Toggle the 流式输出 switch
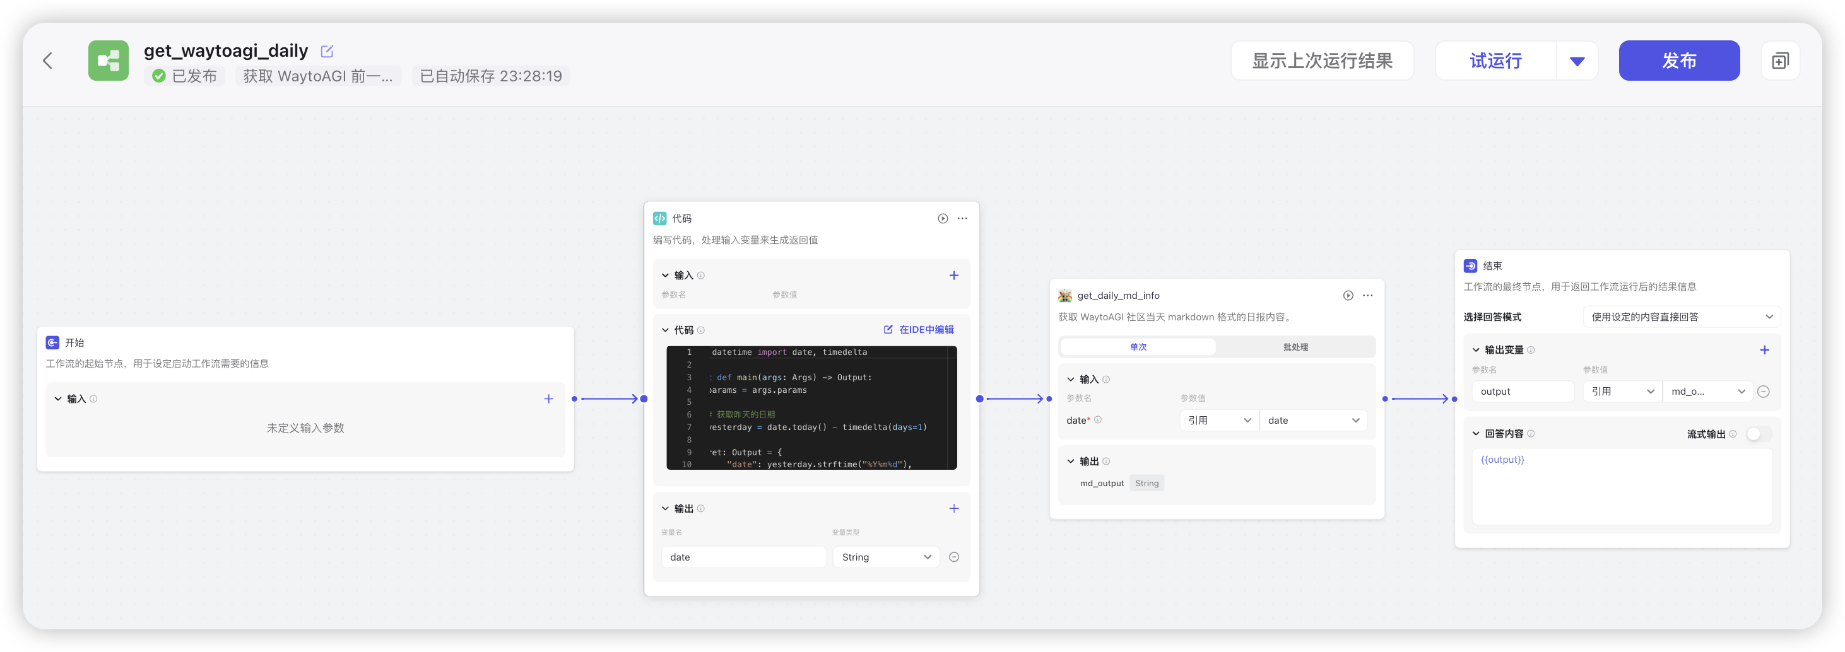The height and width of the screenshot is (652, 1845). (1759, 434)
